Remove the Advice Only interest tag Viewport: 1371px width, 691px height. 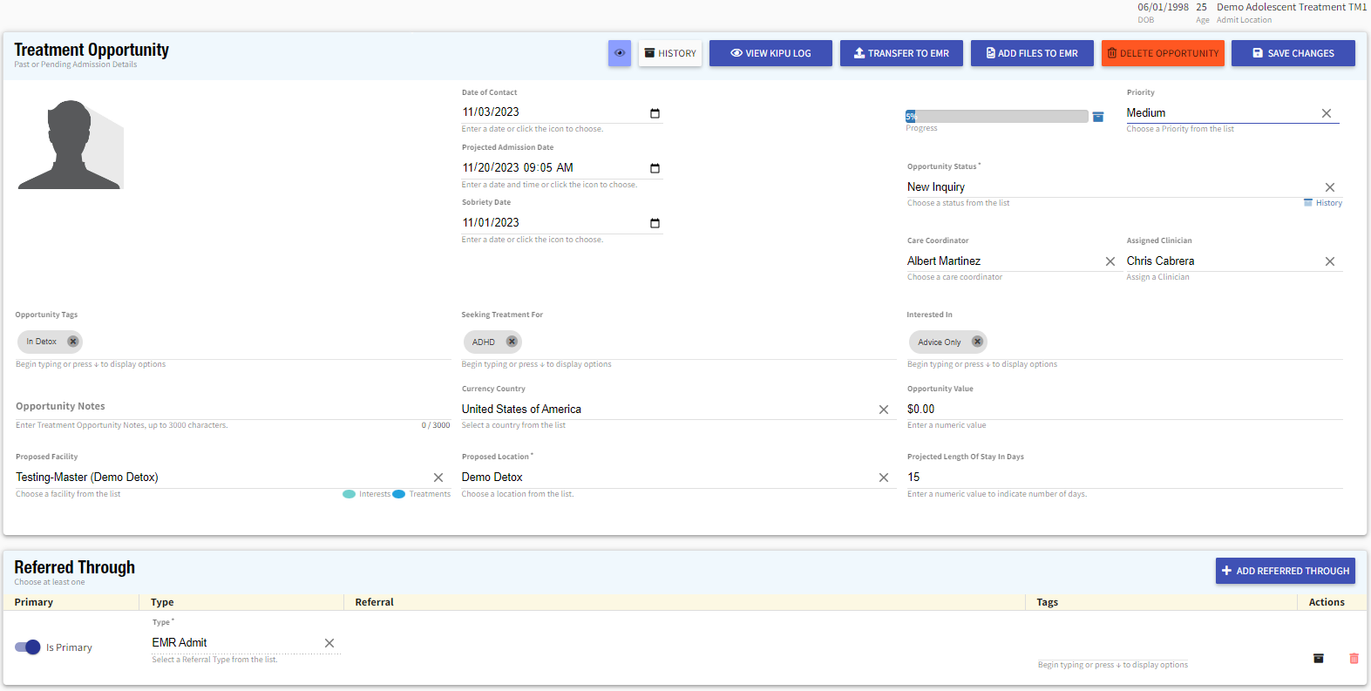(977, 342)
